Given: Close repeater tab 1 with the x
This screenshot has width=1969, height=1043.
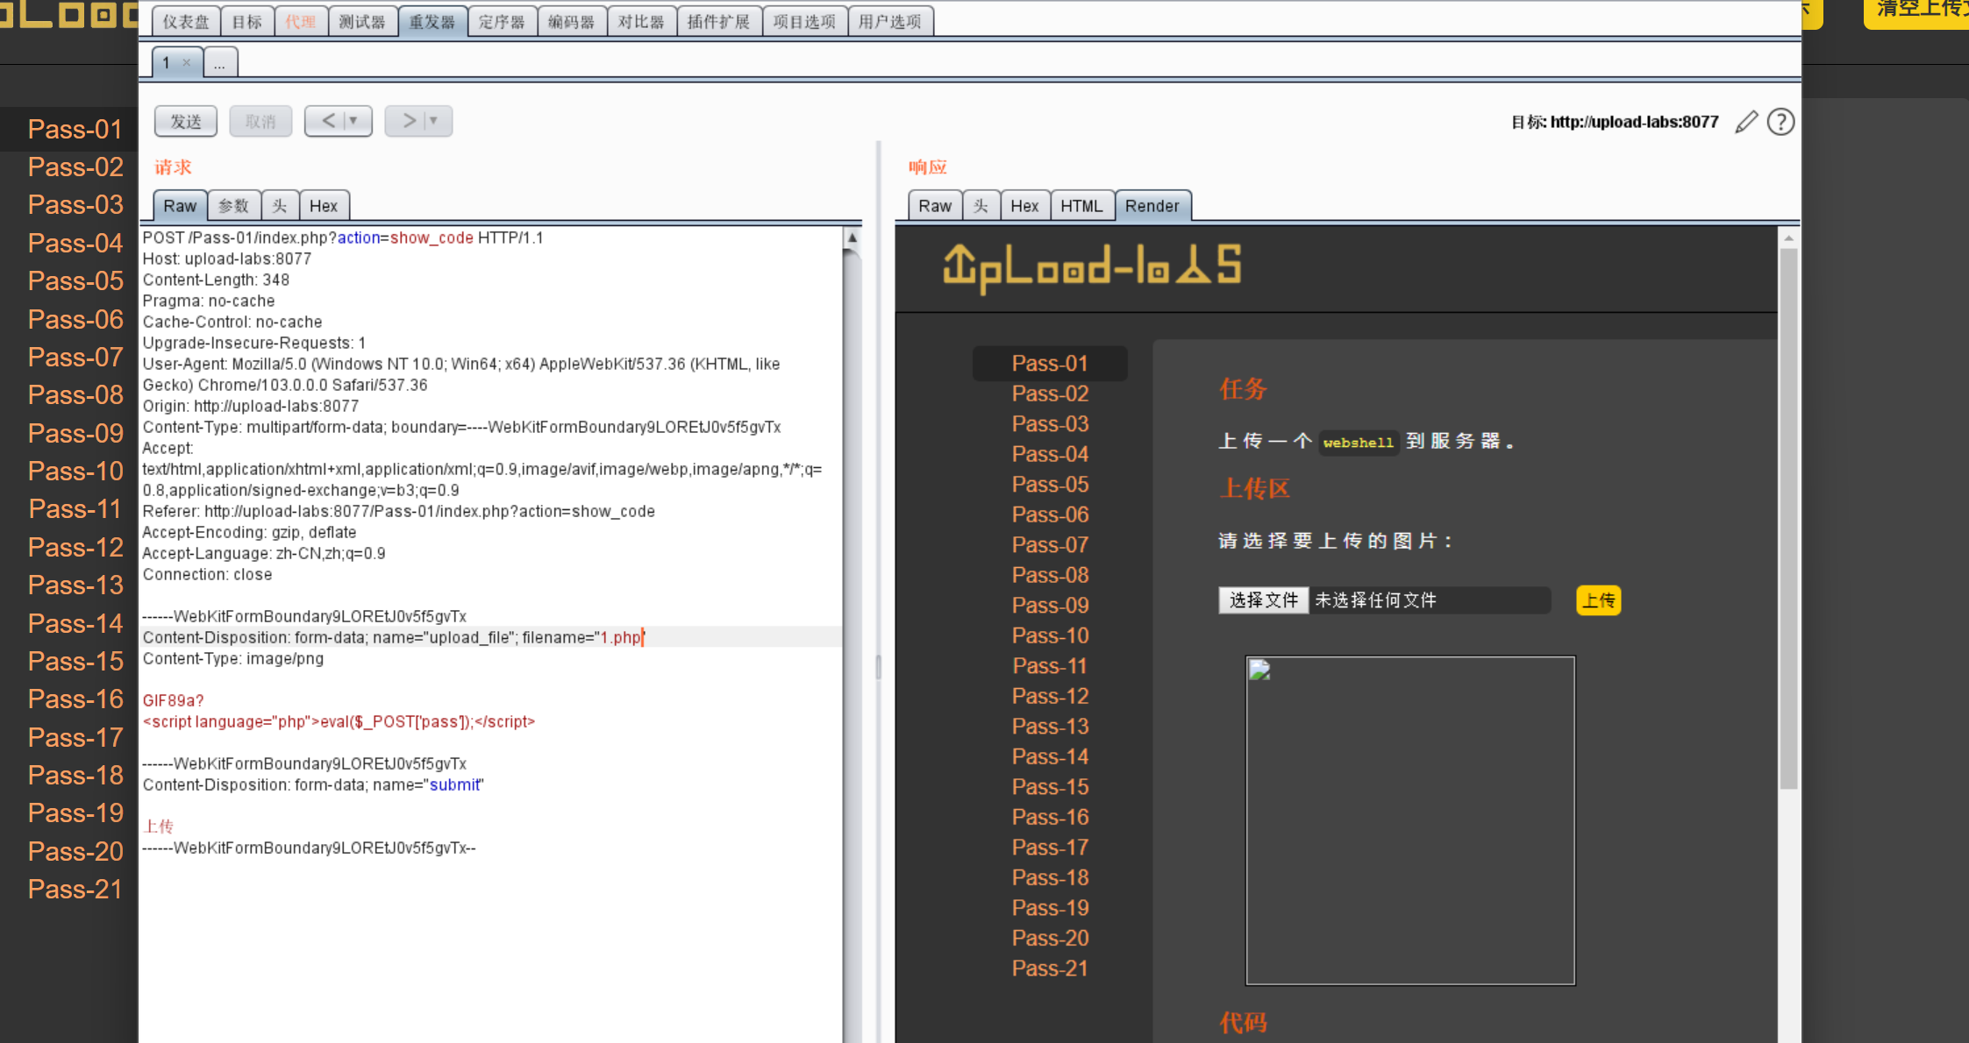Looking at the screenshot, I should tap(186, 62).
